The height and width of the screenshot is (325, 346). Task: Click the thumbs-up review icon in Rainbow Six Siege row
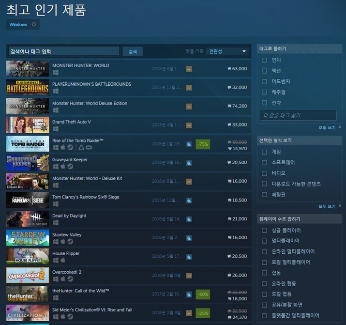(189, 201)
